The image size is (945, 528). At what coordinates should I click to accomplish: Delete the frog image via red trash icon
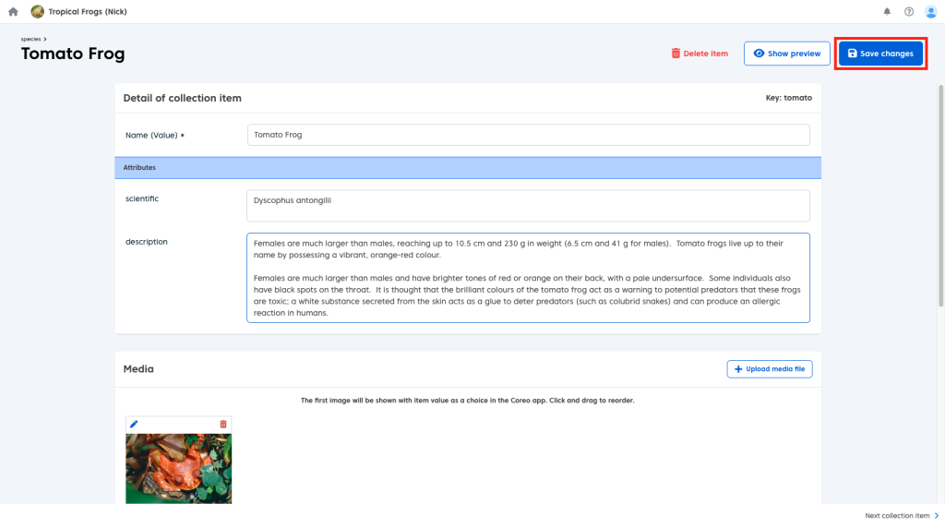222,424
